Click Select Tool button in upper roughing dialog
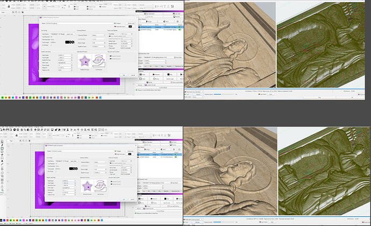Image resolution: width=371 pixels, height=226 pixels. point(70,34)
